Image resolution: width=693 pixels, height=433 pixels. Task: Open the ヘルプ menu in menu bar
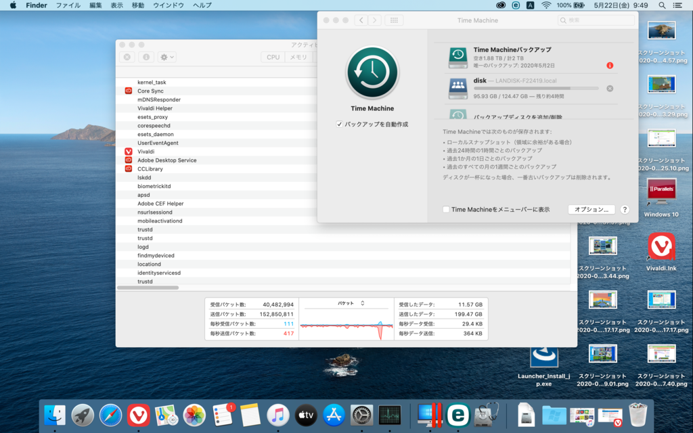point(202,5)
